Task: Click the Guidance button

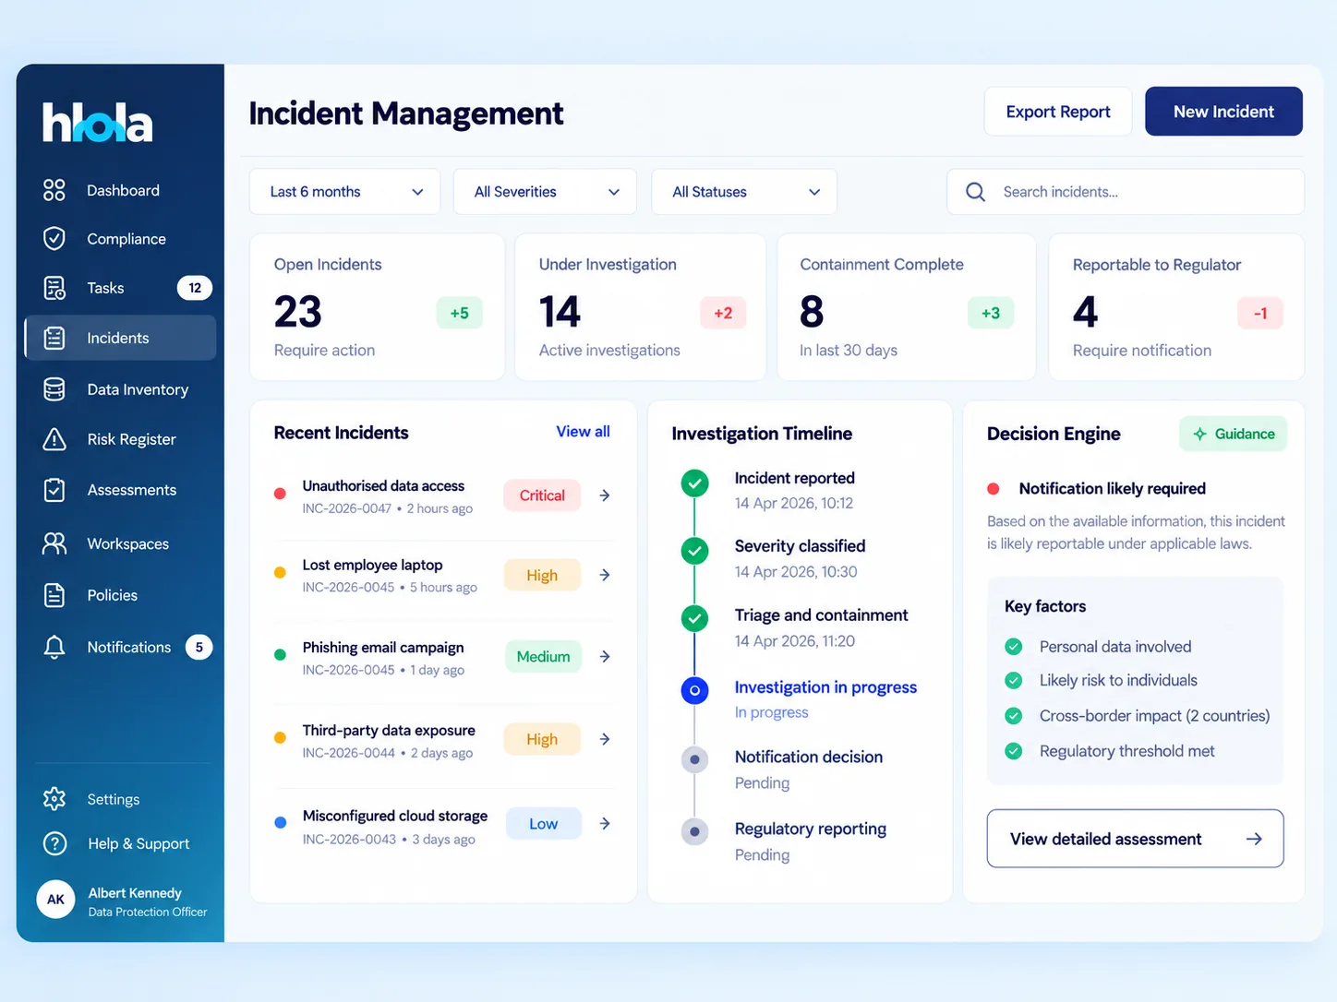Action: pos(1233,434)
